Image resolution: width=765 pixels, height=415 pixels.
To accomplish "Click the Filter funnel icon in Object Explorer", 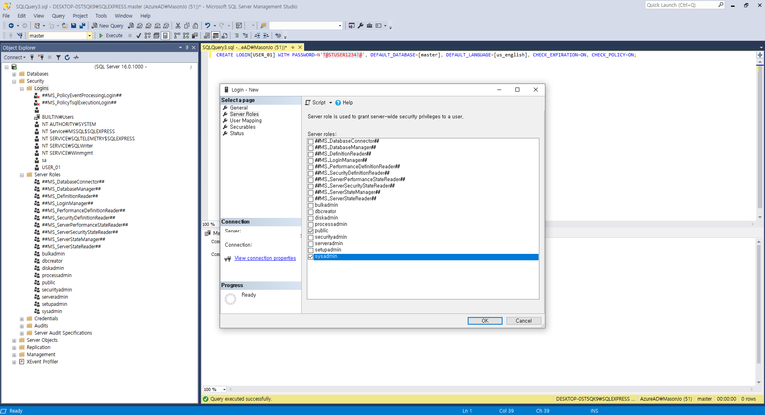I will (x=58, y=58).
